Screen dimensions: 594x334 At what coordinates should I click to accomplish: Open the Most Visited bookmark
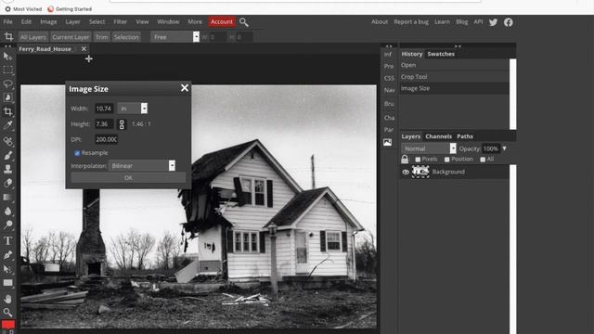click(23, 8)
